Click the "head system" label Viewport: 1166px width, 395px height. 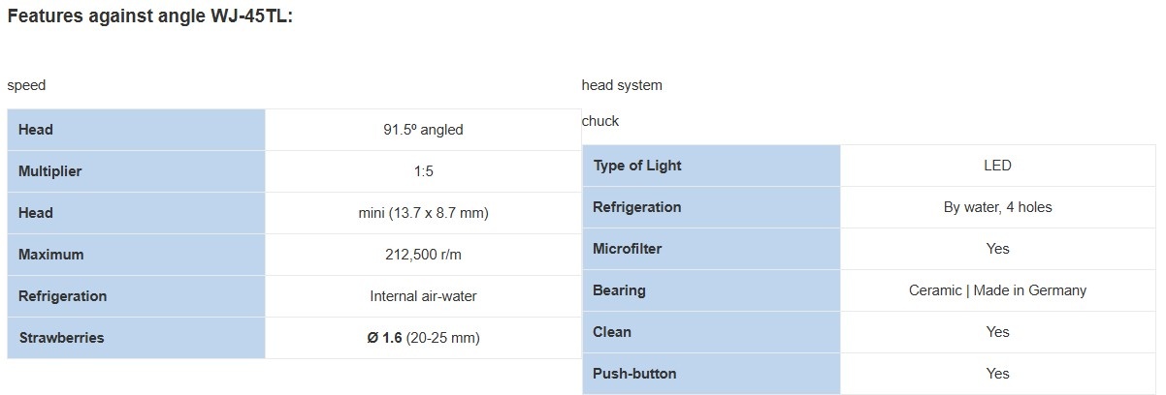tap(622, 85)
